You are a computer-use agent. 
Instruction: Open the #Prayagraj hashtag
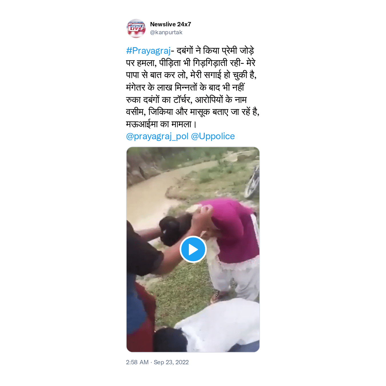pyautogui.click(x=148, y=51)
